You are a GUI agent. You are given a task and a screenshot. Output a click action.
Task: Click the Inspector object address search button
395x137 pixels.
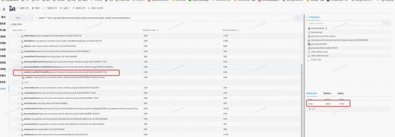point(387,23)
